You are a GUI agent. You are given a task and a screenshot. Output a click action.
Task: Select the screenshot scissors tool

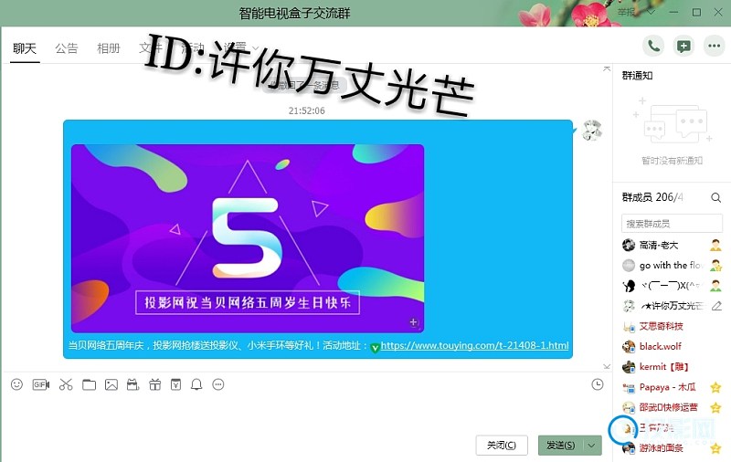coord(66,384)
